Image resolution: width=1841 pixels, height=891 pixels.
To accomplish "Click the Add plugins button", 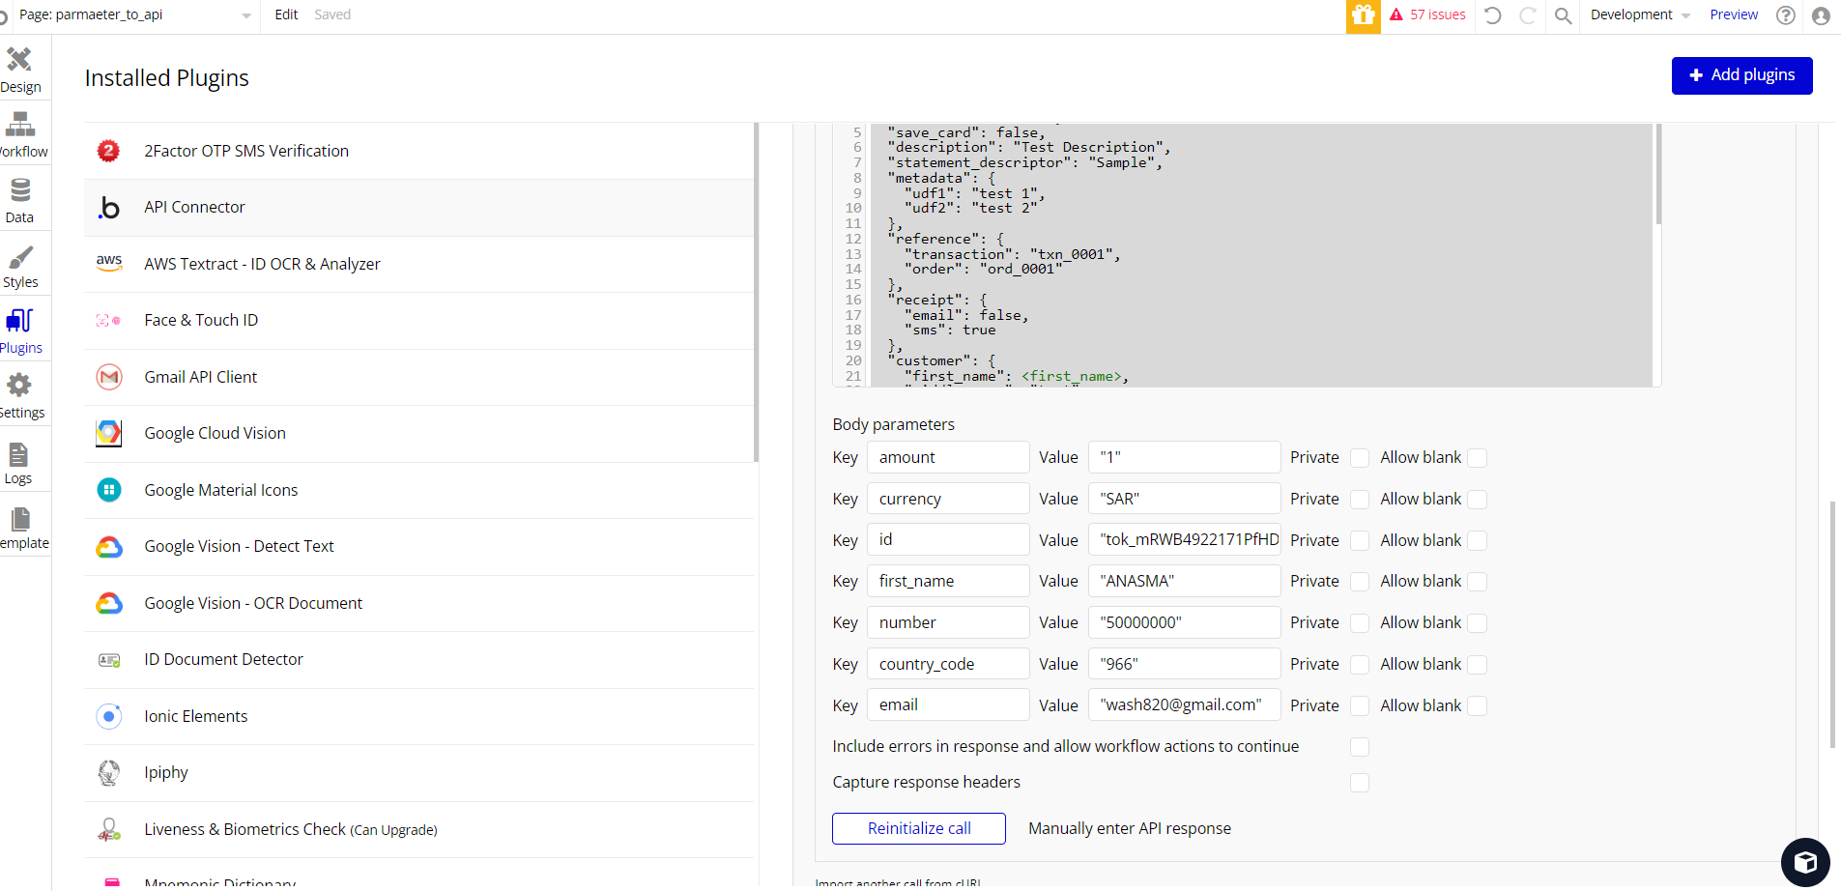I will click(x=1741, y=75).
